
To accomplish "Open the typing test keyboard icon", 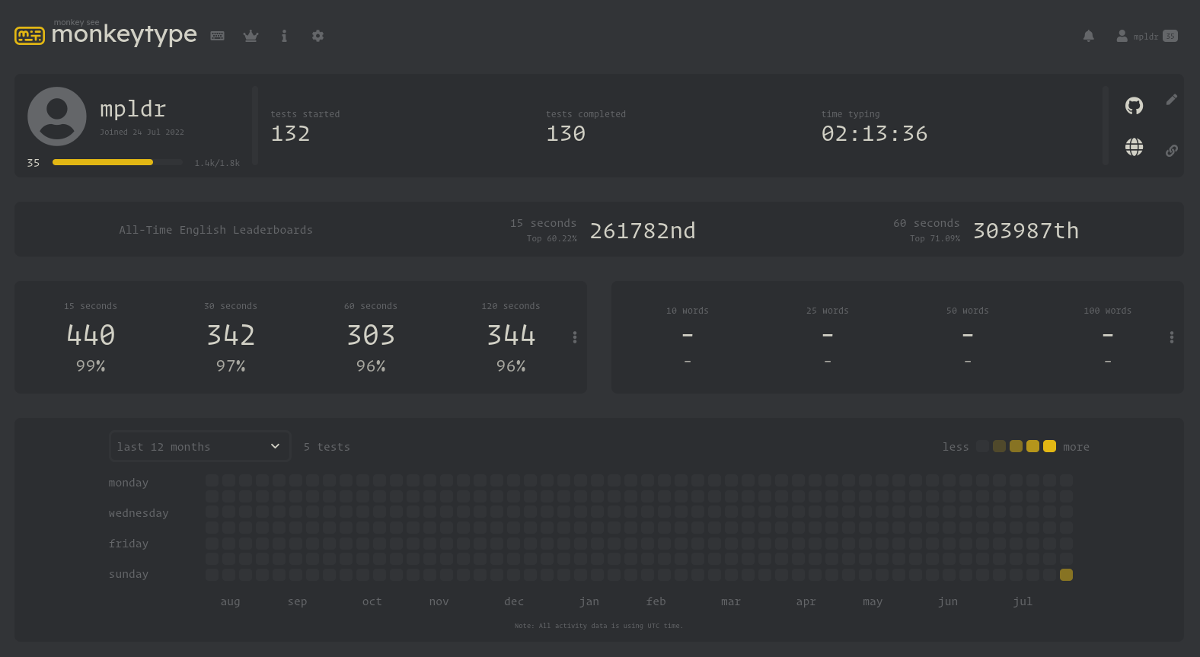I will coord(217,36).
